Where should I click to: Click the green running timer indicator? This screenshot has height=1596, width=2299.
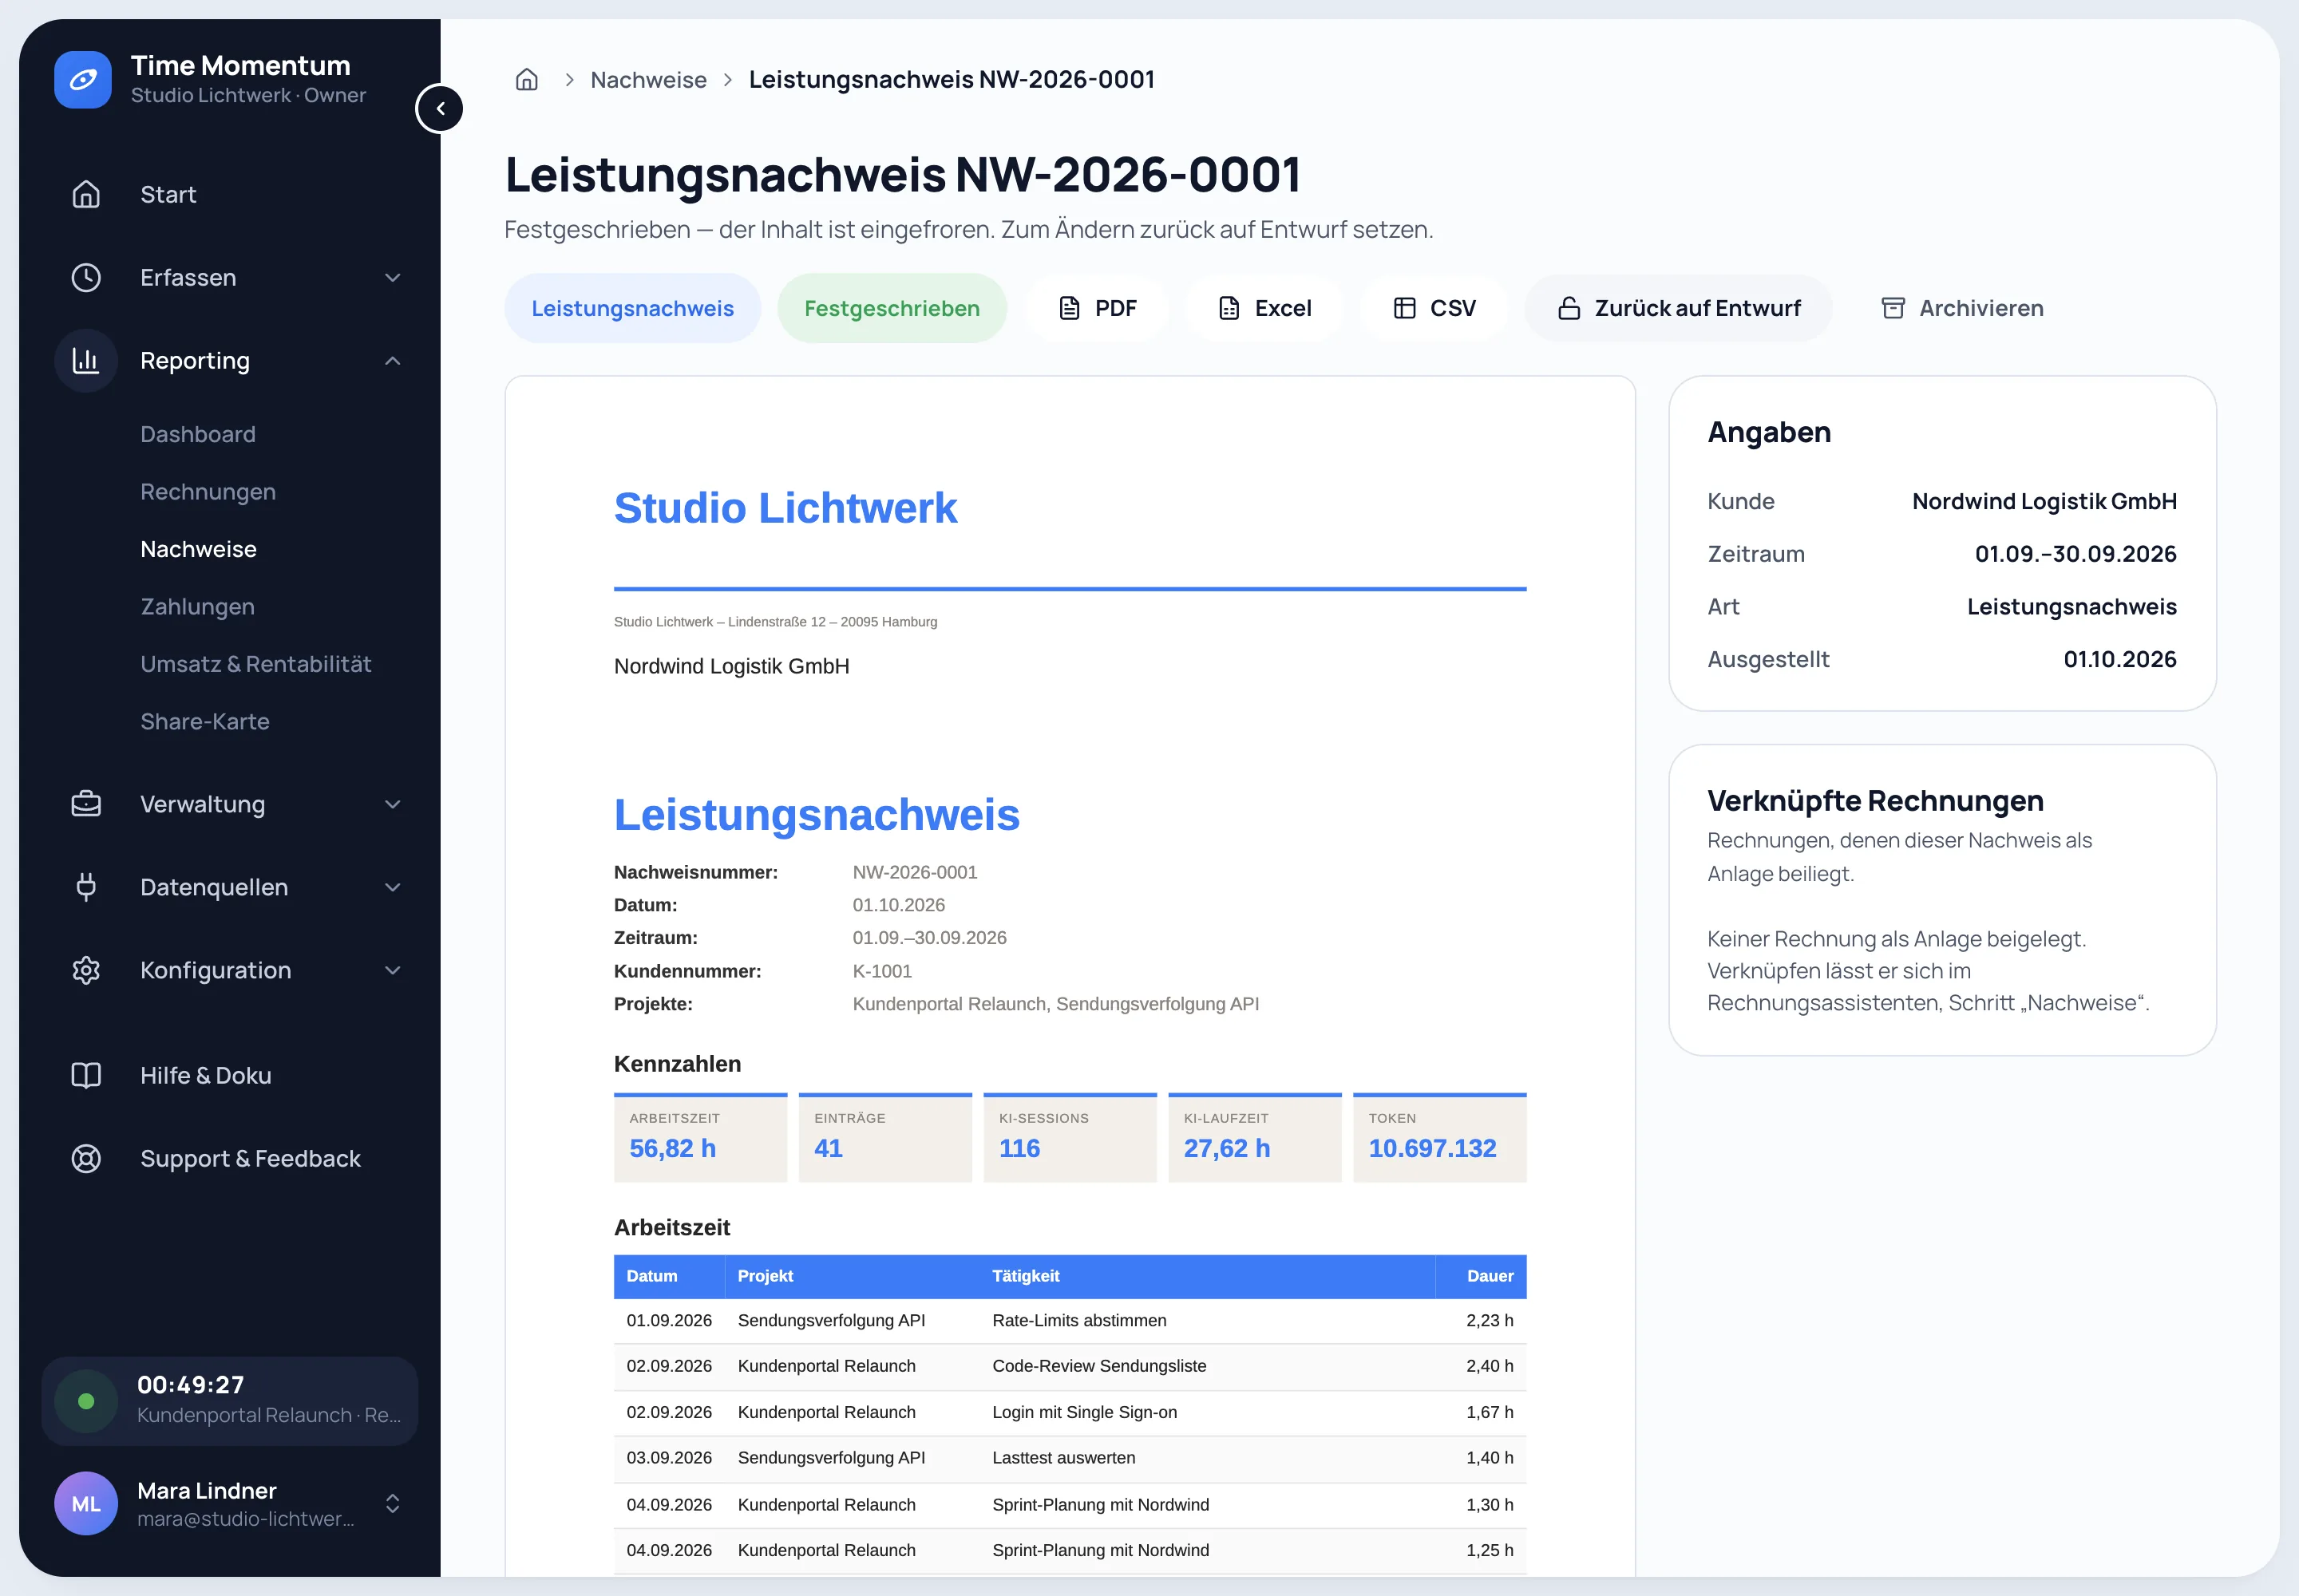86,1401
